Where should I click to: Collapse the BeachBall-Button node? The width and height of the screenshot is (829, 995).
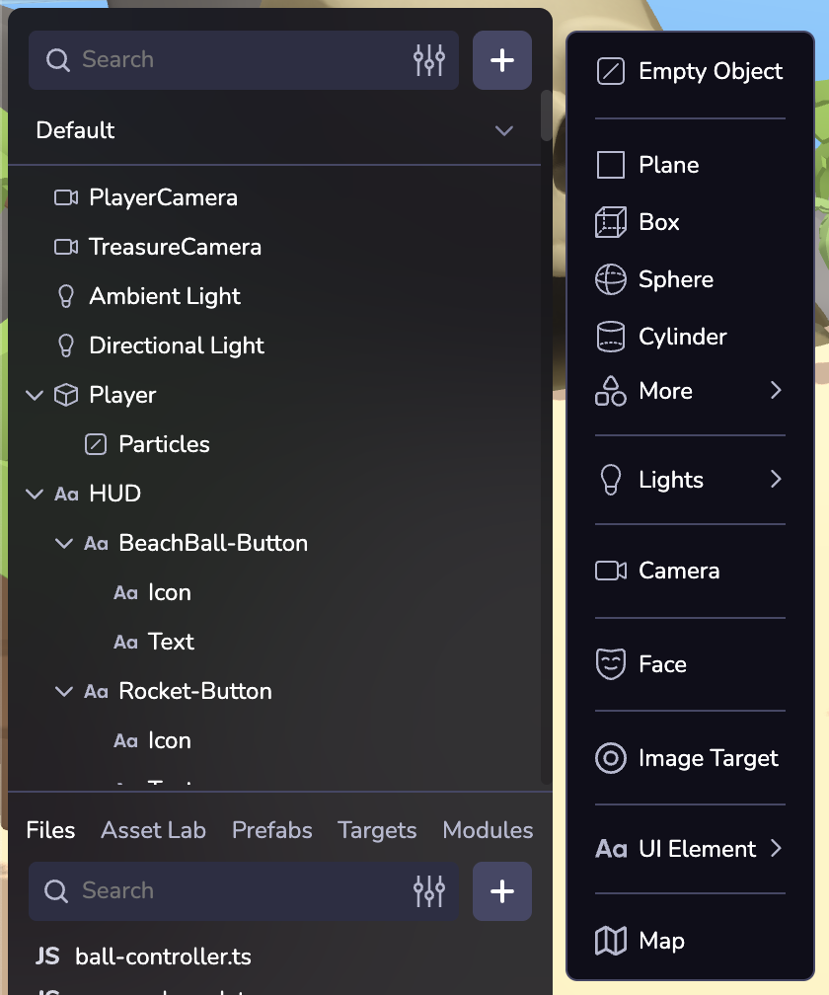pyautogui.click(x=64, y=543)
